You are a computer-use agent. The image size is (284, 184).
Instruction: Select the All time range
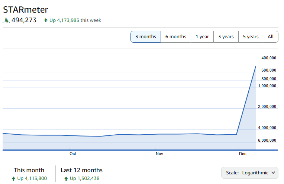point(271,37)
